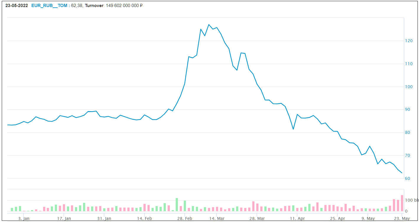The height and width of the screenshot is (222, 419).
Task: Click the highest peak of the blue price line
Action: (x=209, y=24)
